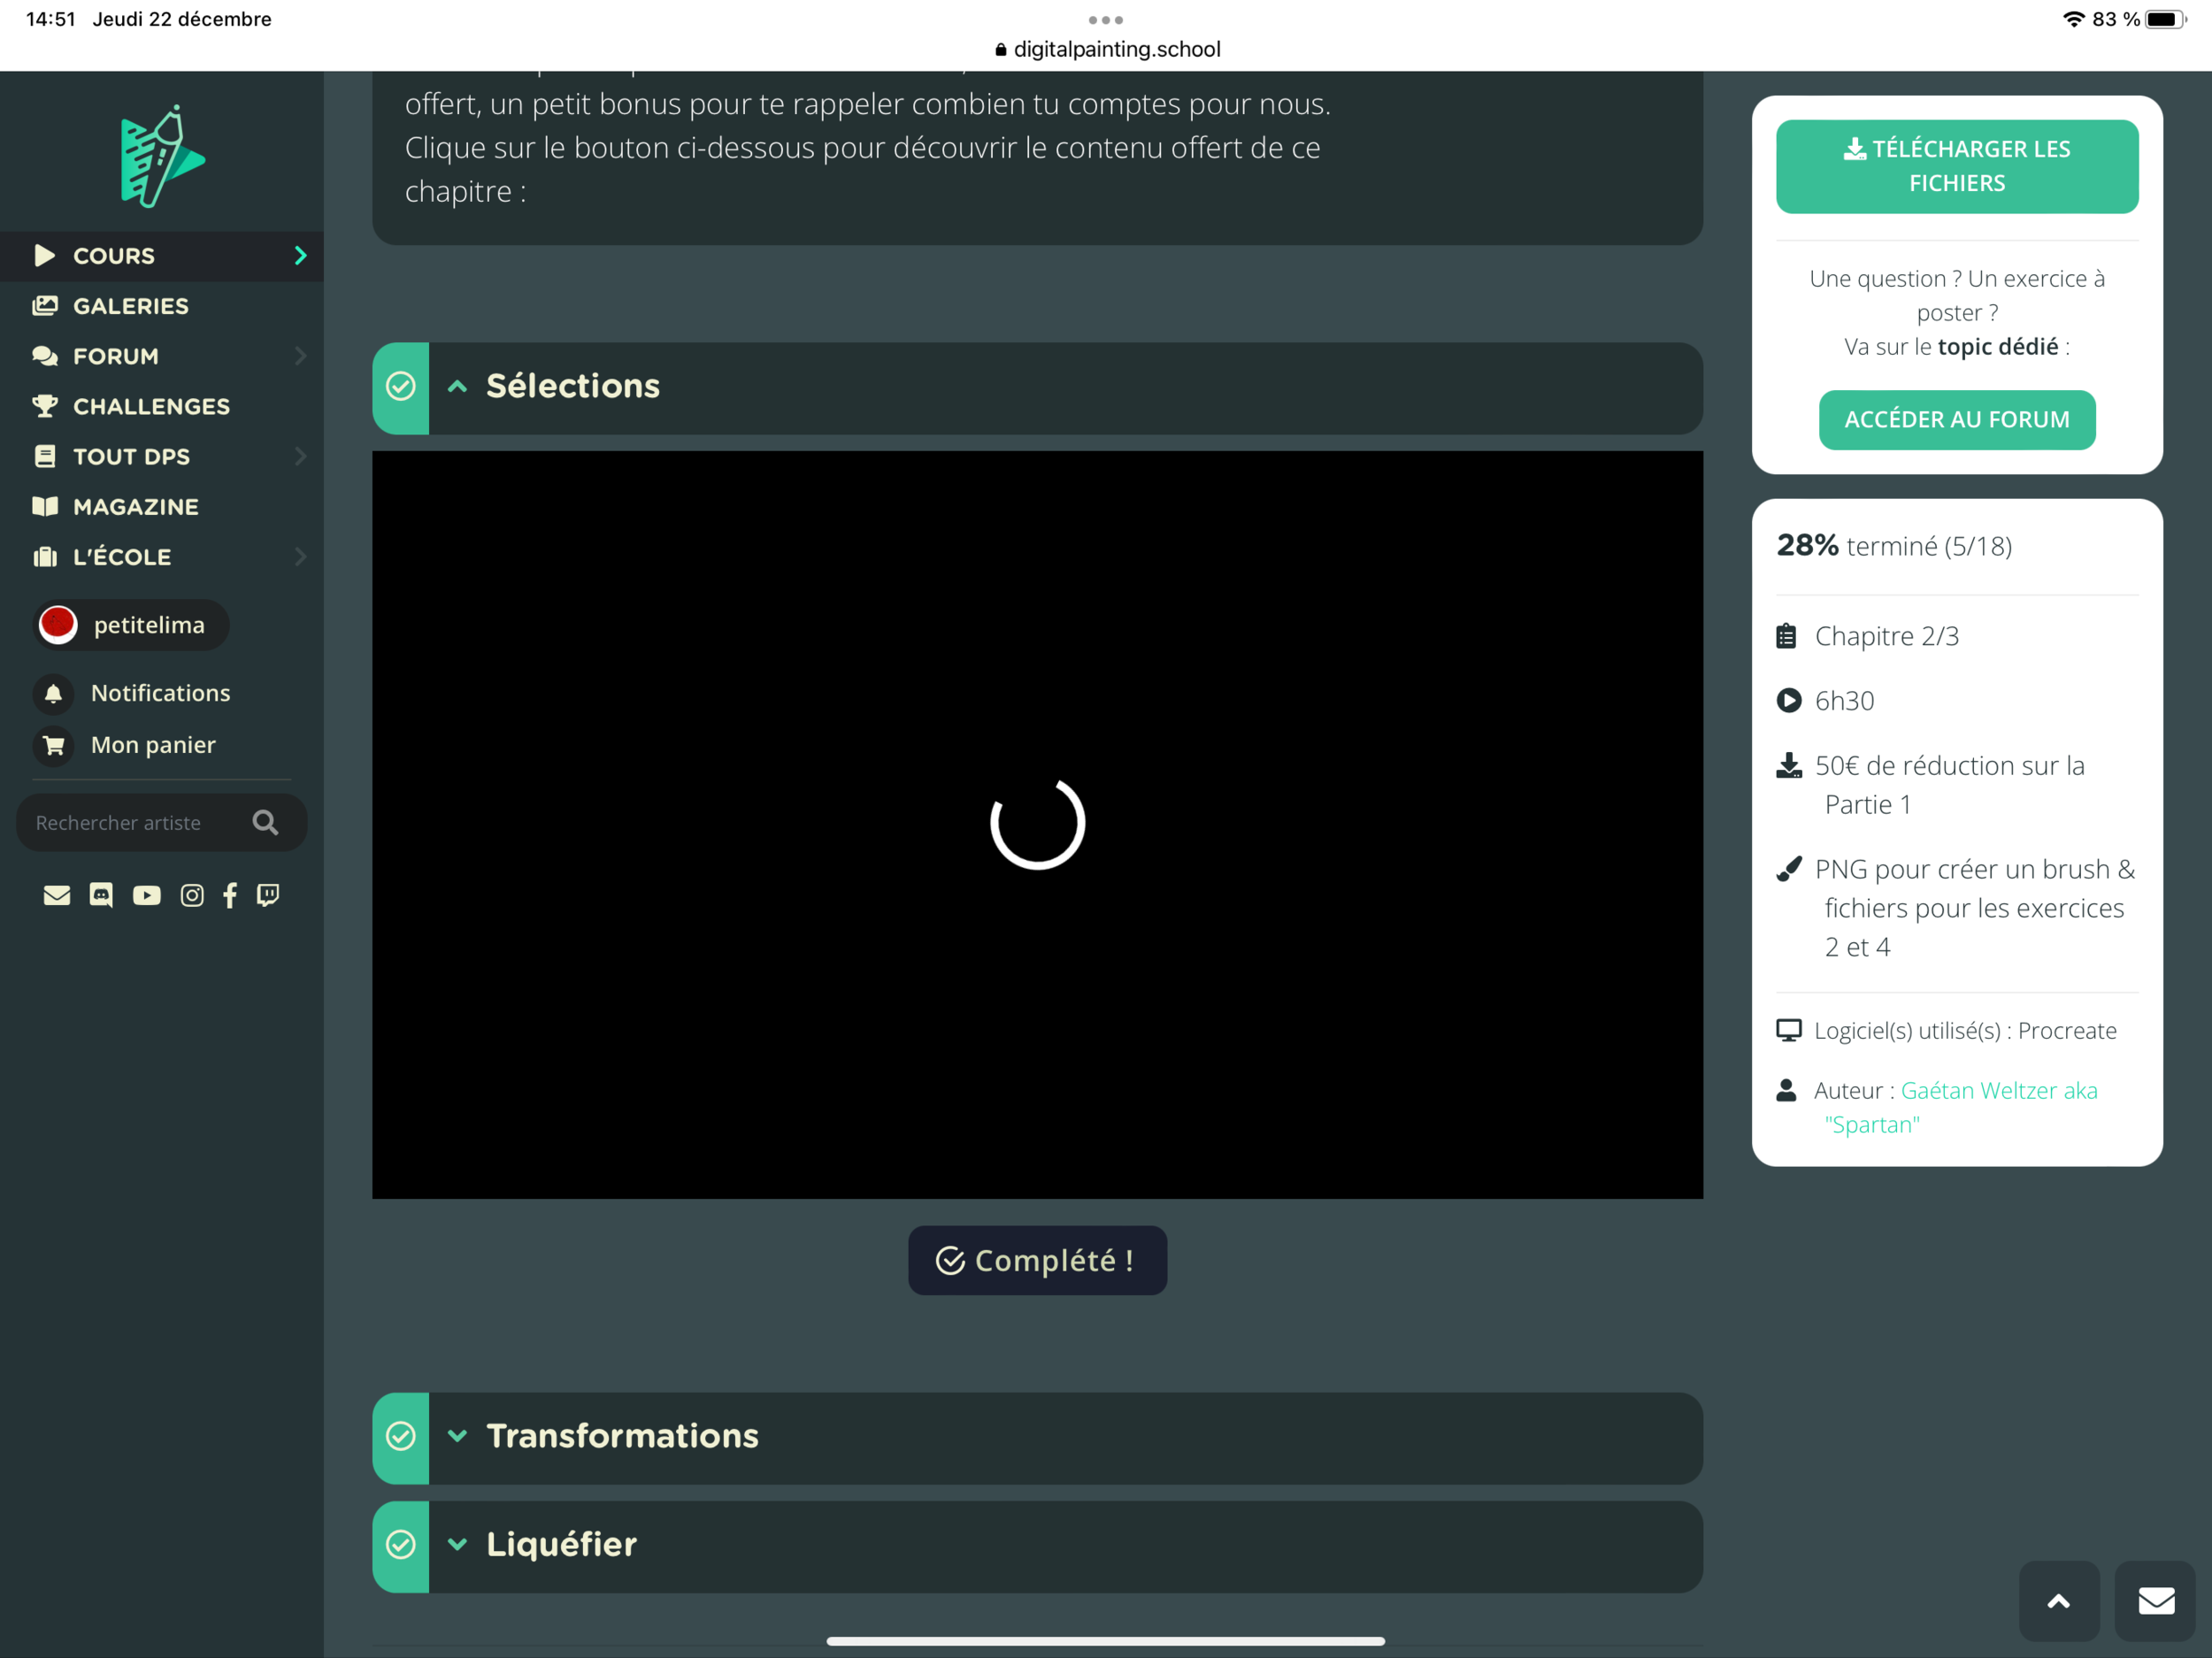Image resolution: width=2212 pixels, height=1658 pixels.
Task: Expand the Liquéfier section
Action: click(x=458, y=1545)
